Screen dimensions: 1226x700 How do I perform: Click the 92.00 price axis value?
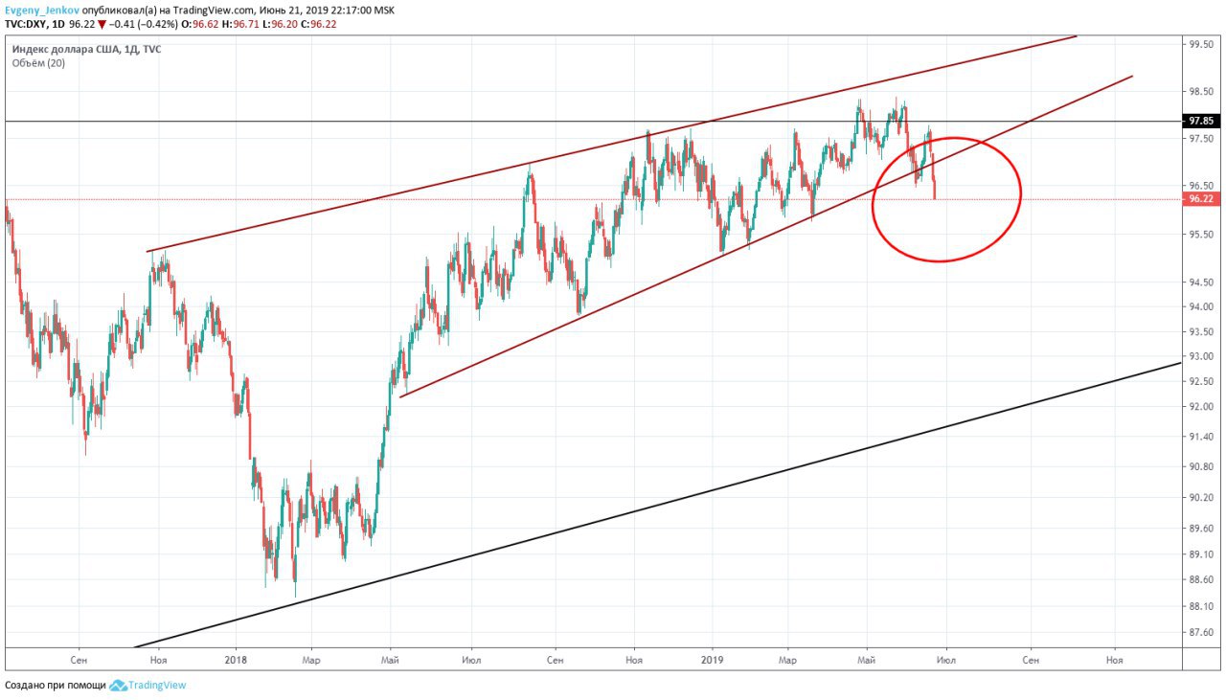tap(1202, 407)
